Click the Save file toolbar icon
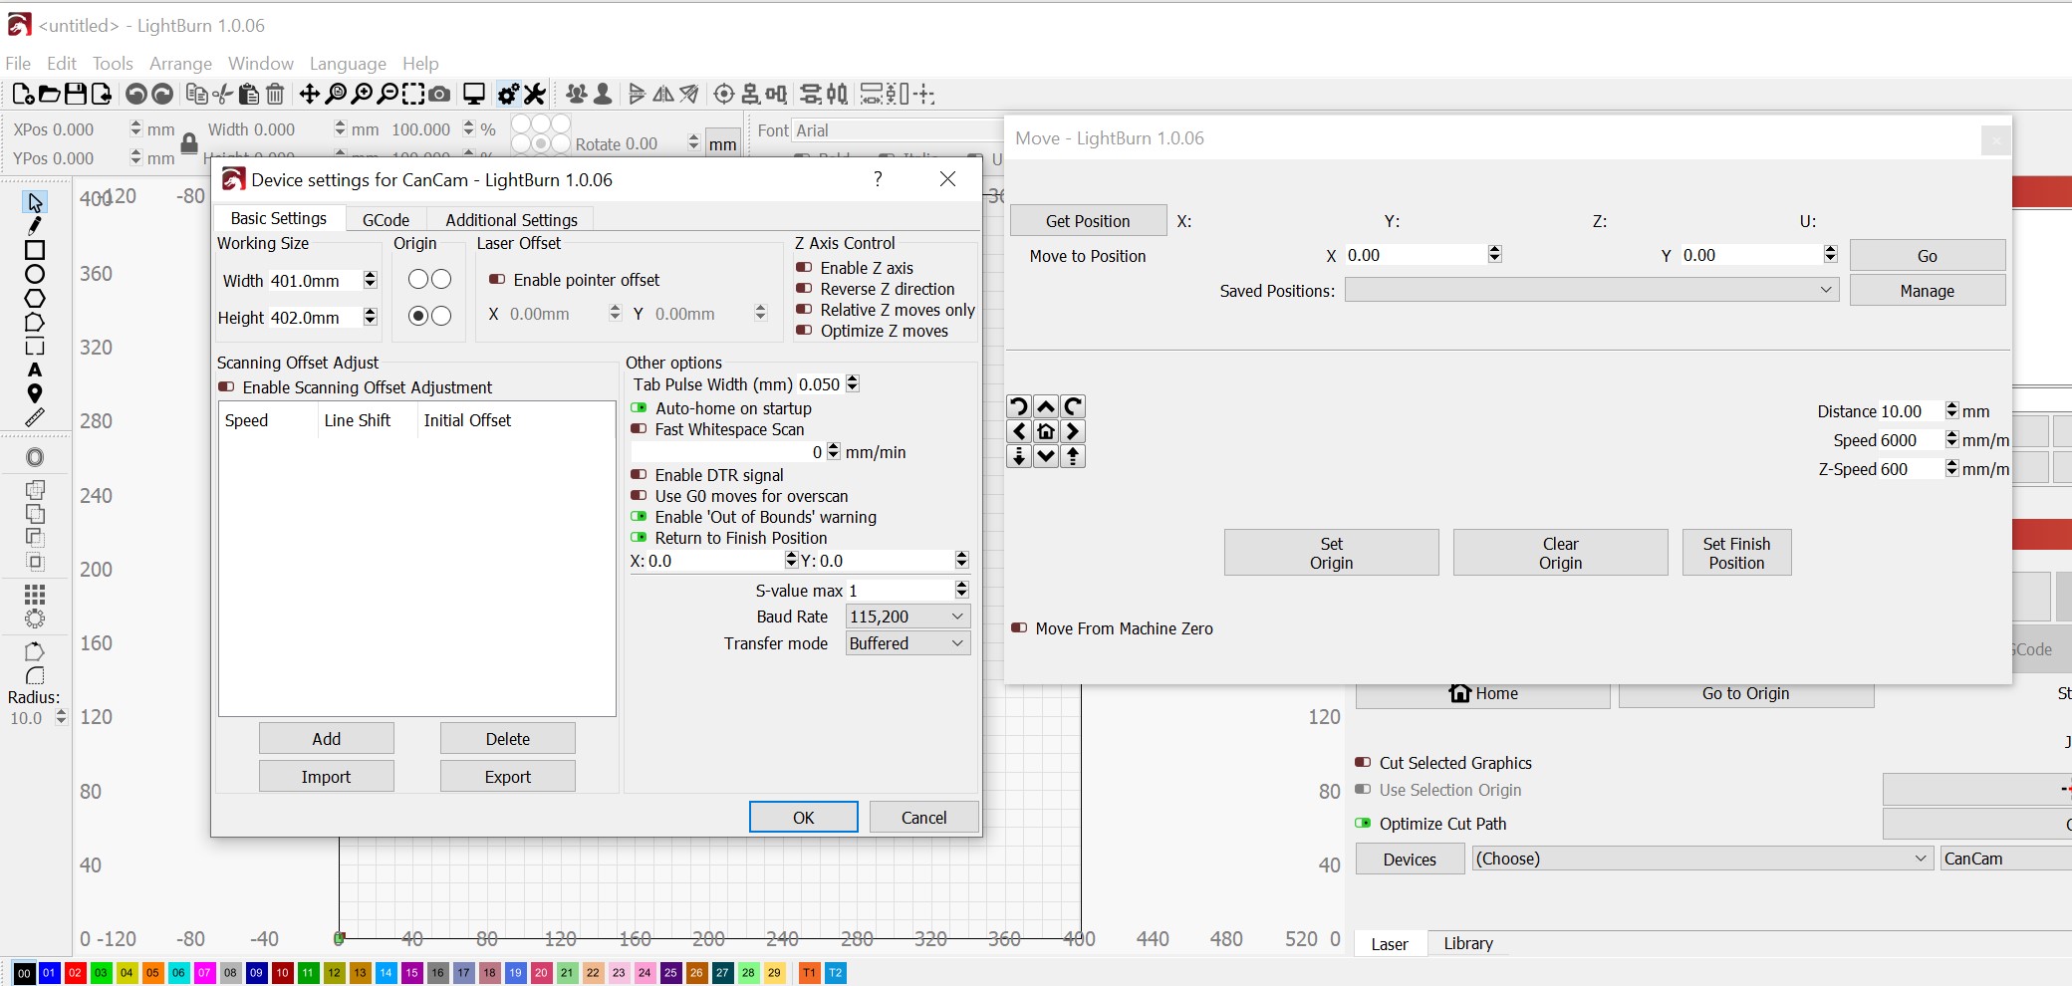Image resolution: width=2072 pixels, height=986 pixels. click(x=76, y=95)
